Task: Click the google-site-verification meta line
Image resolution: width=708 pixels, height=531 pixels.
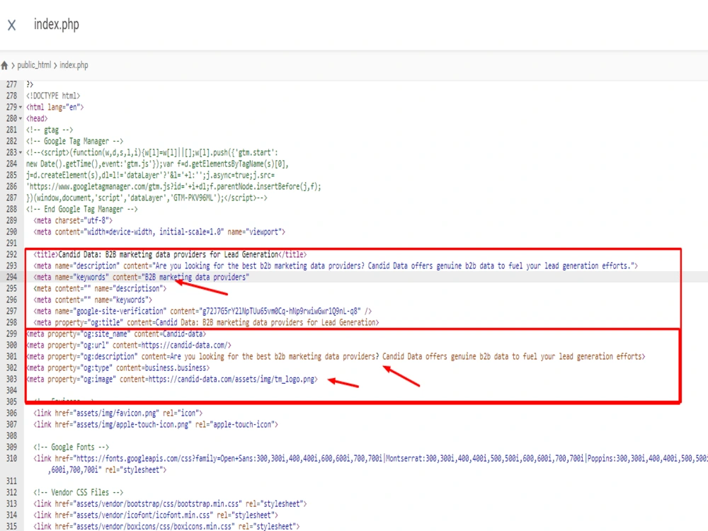Action: click(202, 311)
